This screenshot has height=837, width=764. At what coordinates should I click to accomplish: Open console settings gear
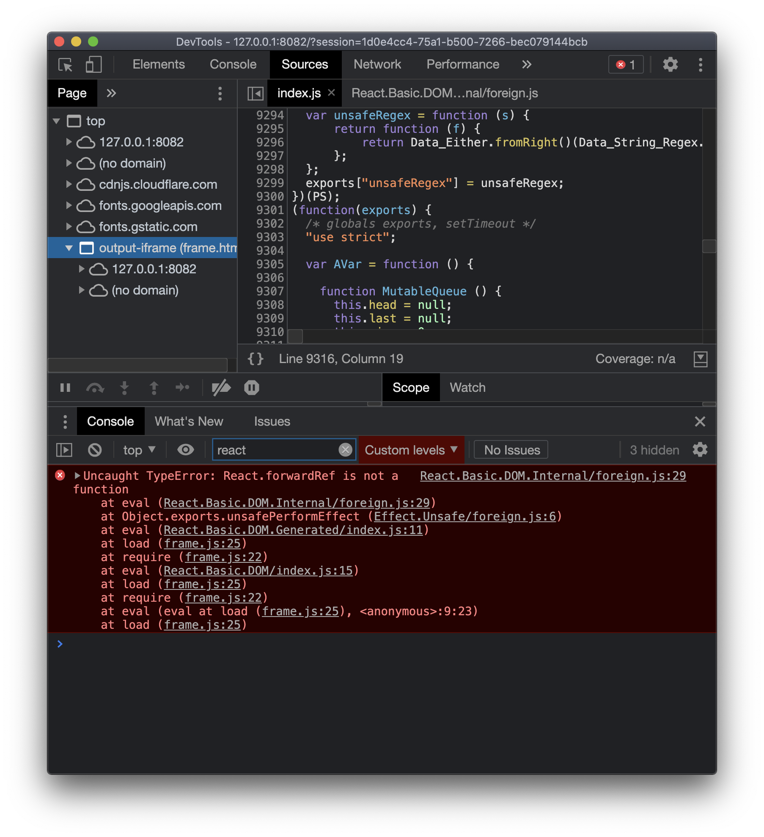(x=700, y=450)
